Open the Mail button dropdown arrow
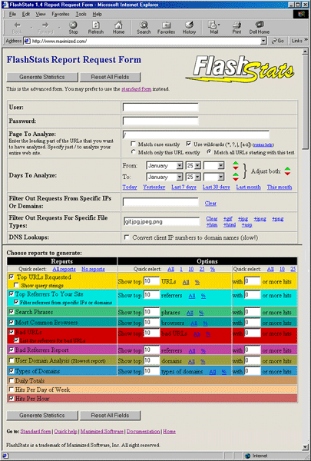This screenshot has width=311, height=461. [219, 25]
